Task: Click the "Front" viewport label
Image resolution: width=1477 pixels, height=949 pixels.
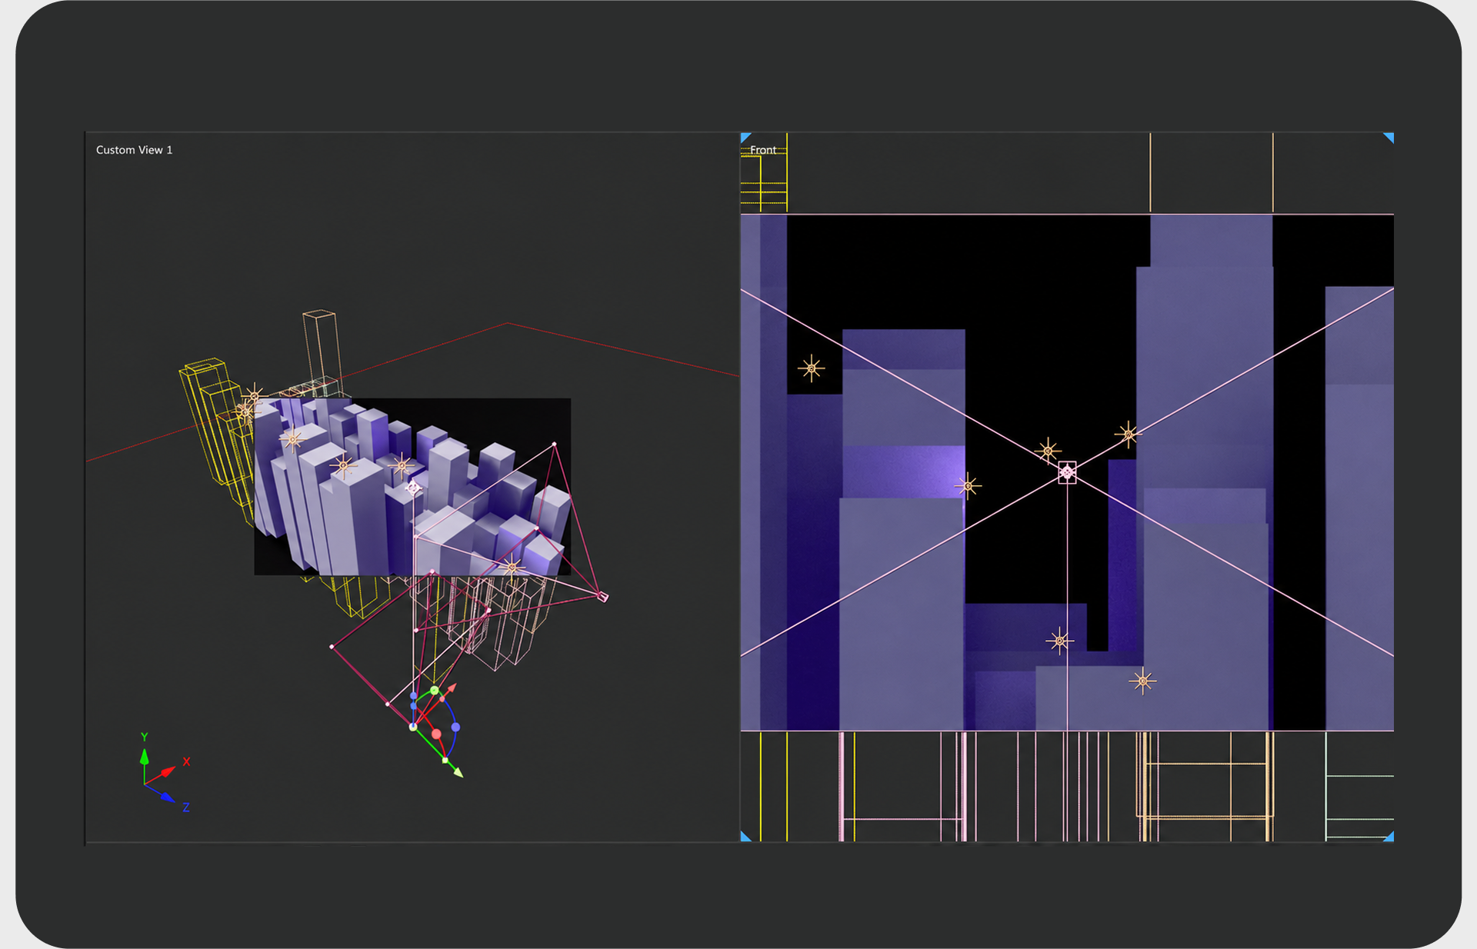Action: click(763, 150)
